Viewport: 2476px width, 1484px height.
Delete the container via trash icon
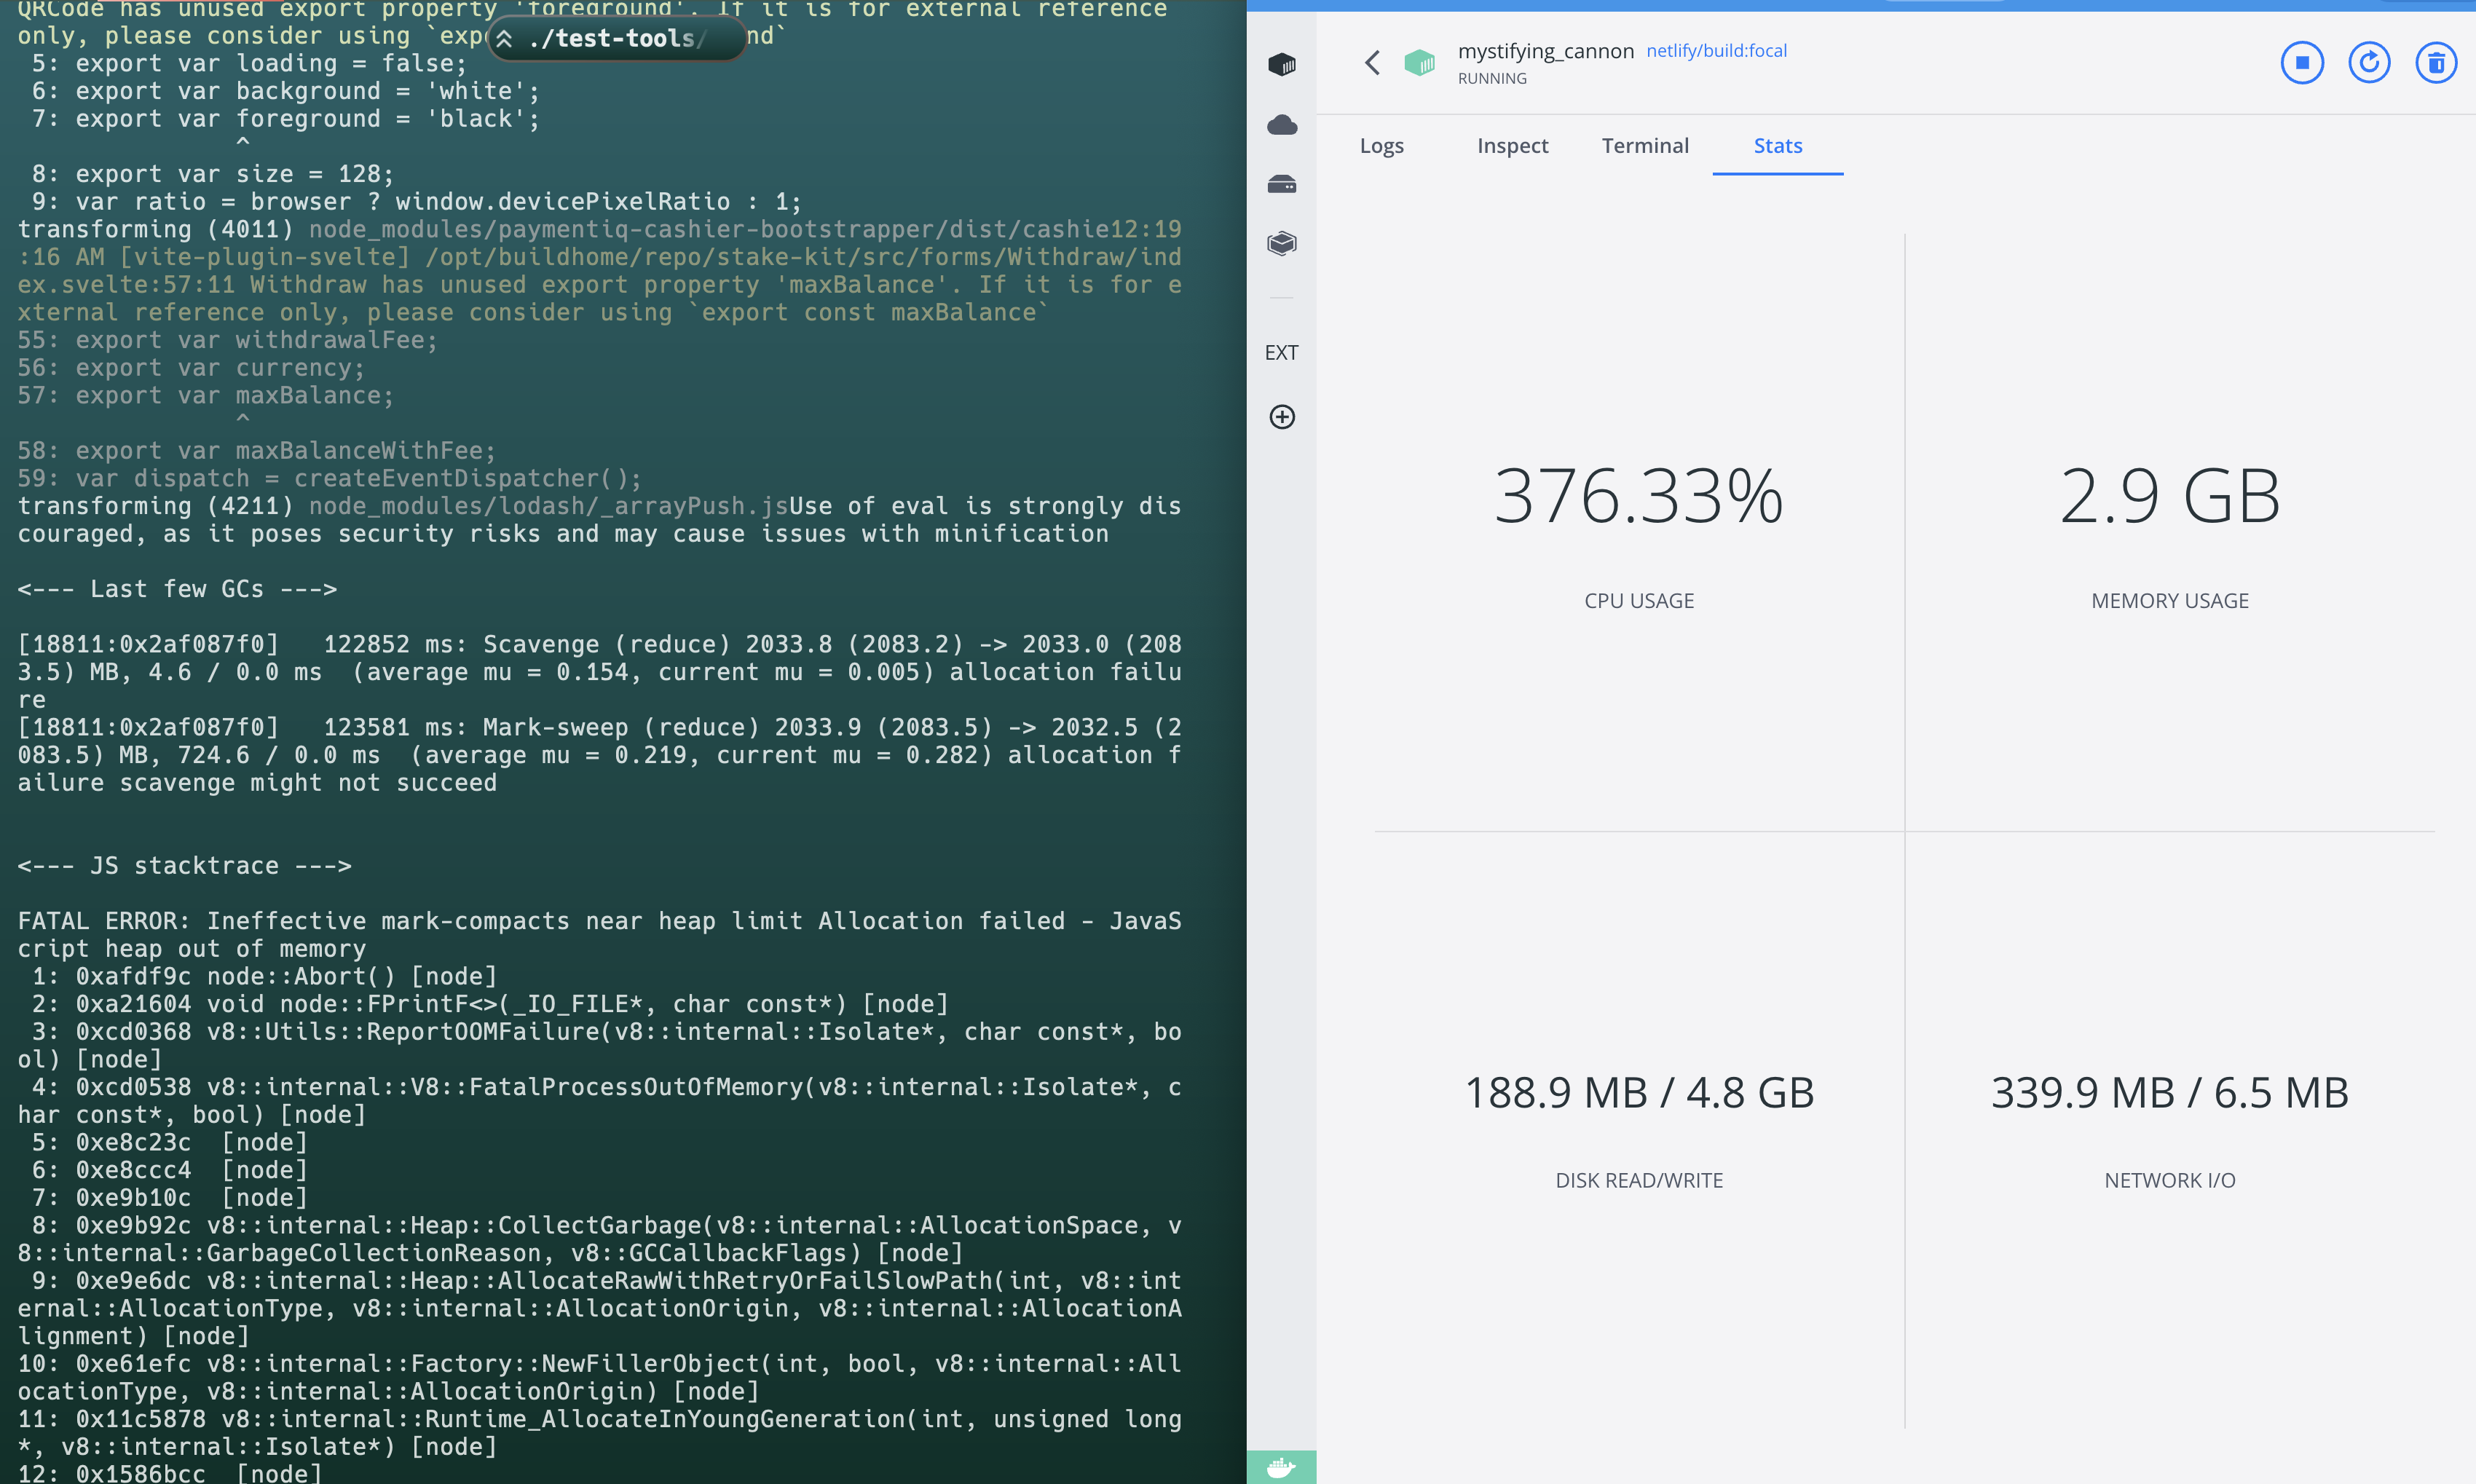2437,62
